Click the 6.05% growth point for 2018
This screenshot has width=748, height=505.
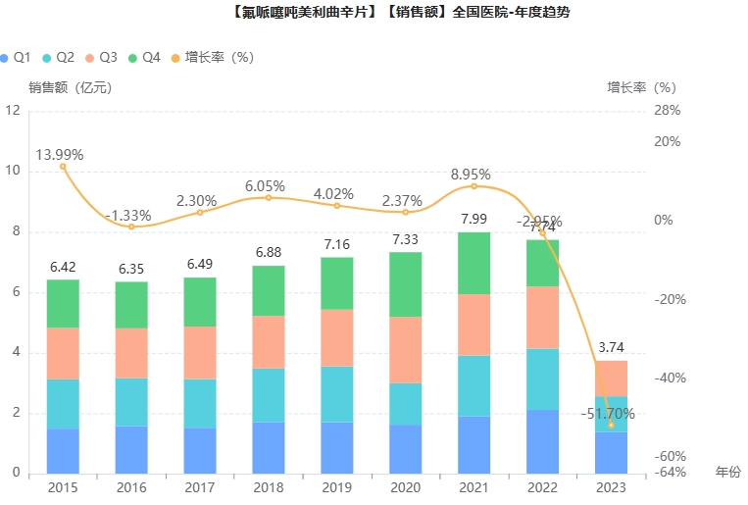tap(269, 198)
